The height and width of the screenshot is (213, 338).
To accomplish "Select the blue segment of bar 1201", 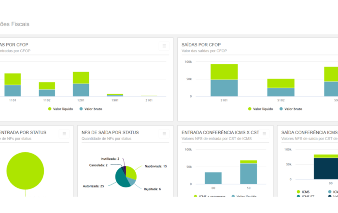I will tap(81, 90).
